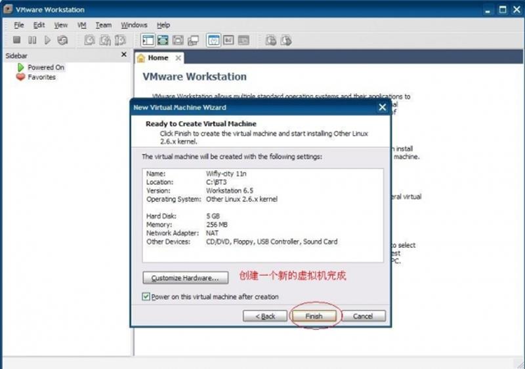This screenshot has width=525, height=369.
Task: Select the Console view toolbar icon
Action: [243, 40]
